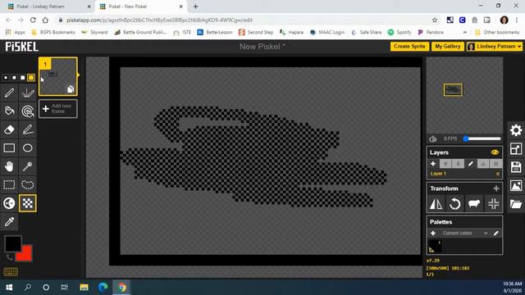This screenshot has width=525, height=295.
Task: Select the Vertical Mirror pen tool
Action: click(27, 93)
